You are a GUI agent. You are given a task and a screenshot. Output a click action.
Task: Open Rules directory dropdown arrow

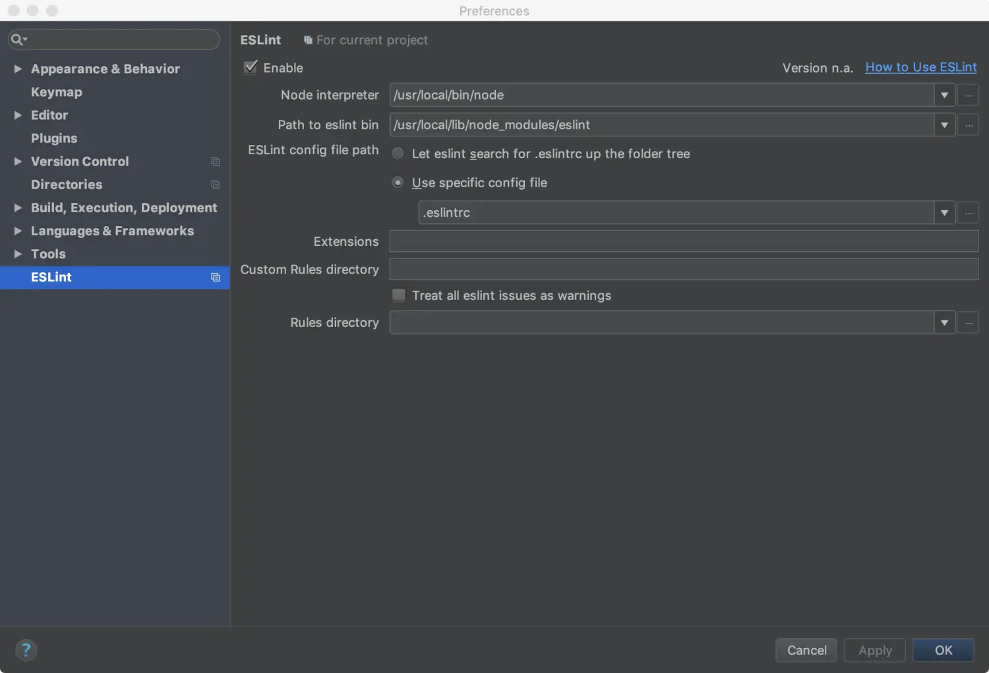pyautogui.click(x=944, y=322)
